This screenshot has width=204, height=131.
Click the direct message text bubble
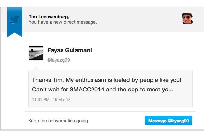pyautogui.click(x=110, y=89)
